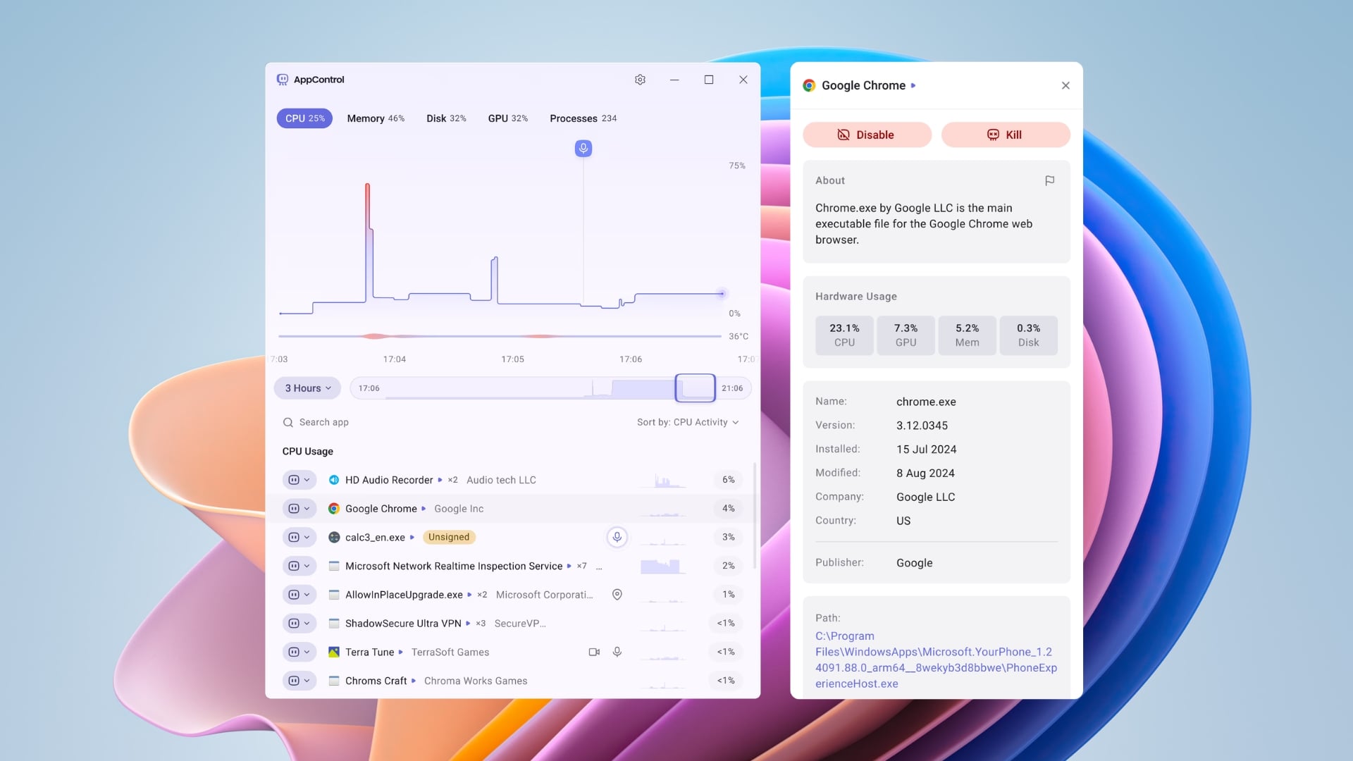Click the Mem 5.2% usage tile

tap(967, 335)
